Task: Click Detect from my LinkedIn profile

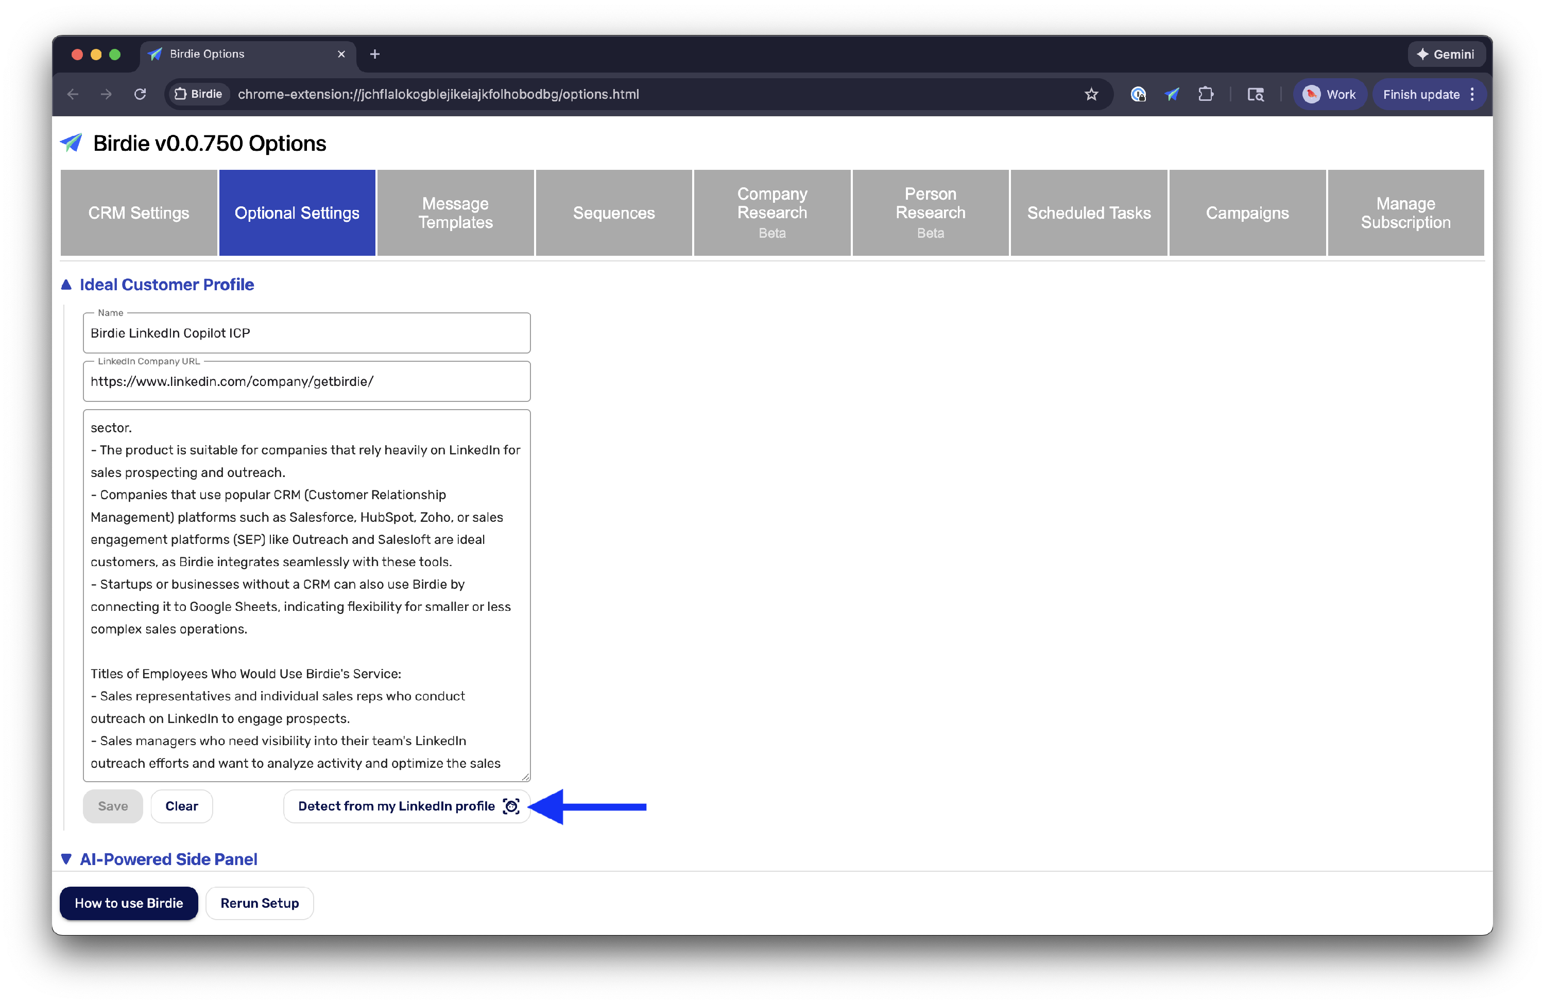Action: 406,806
